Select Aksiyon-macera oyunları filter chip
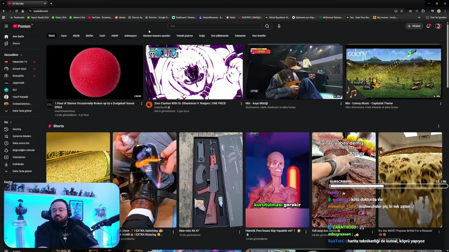 pos(156,36)
